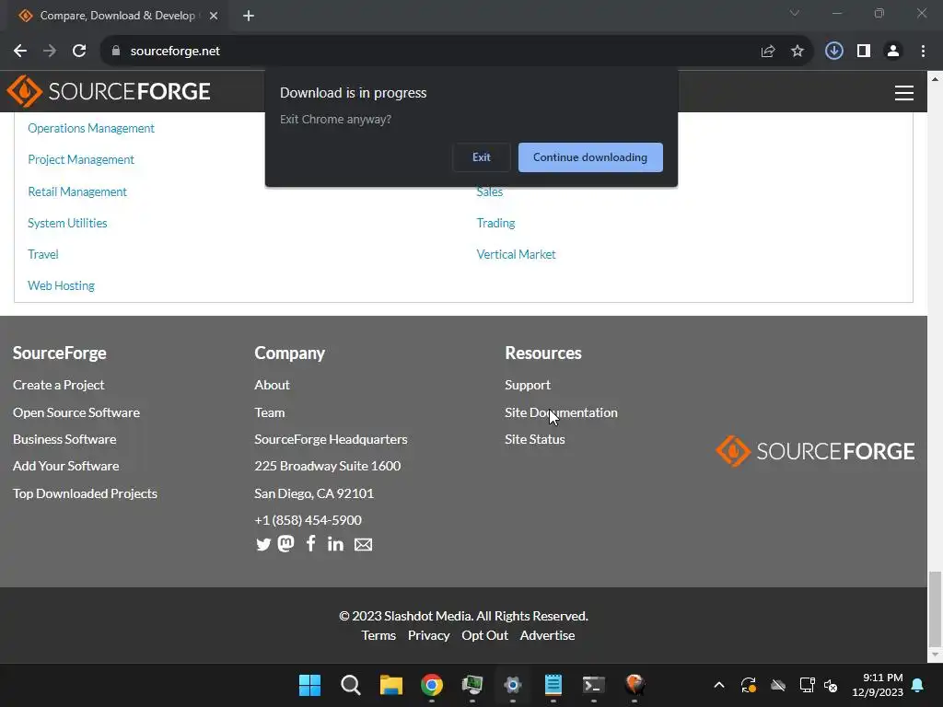Open SourceForge LinkedIn page
The image size is (943, 707).
[x=335, y=544]
